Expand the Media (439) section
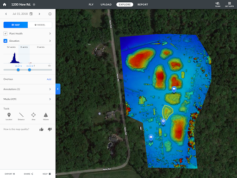The image size is (237, 178). [28, 99]
